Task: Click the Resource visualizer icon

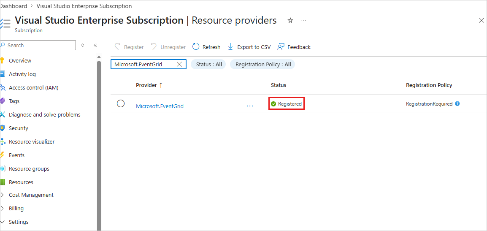Action: (x=3, y=142)
